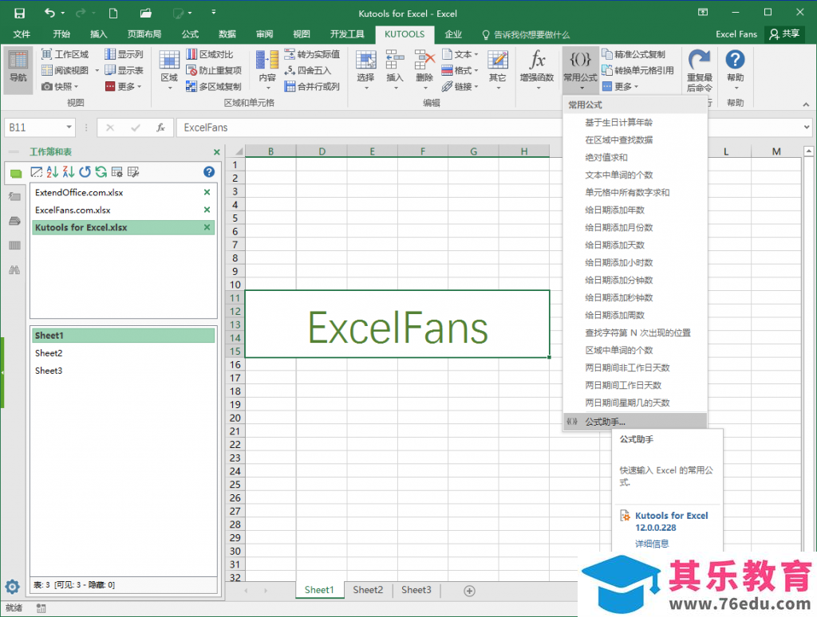Click the 转为实际值 to actual icon
Image resolution: width=817 pixels, height=617 pixels.
[x=290, y=54]
